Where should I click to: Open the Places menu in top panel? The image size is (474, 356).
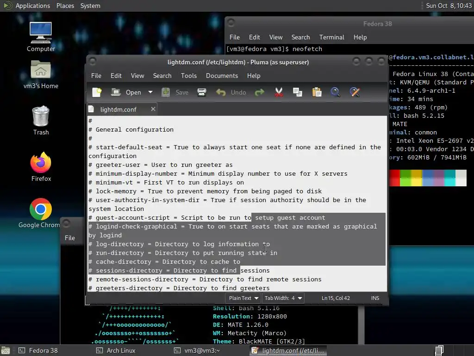point(65,6)
